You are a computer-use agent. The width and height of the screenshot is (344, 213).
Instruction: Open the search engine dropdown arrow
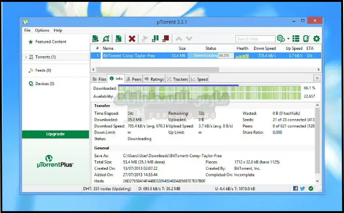point(288,39)
